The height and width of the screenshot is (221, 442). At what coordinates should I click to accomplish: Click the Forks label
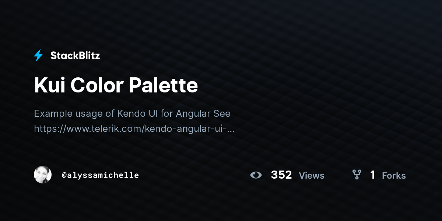(x=394, y=176)
